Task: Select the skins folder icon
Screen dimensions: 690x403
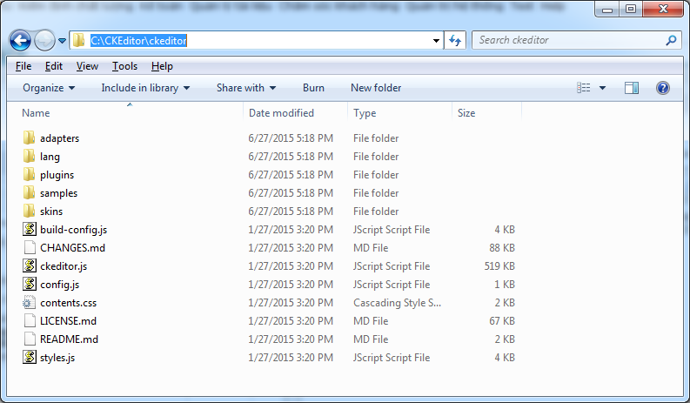Action: point(29,211)
